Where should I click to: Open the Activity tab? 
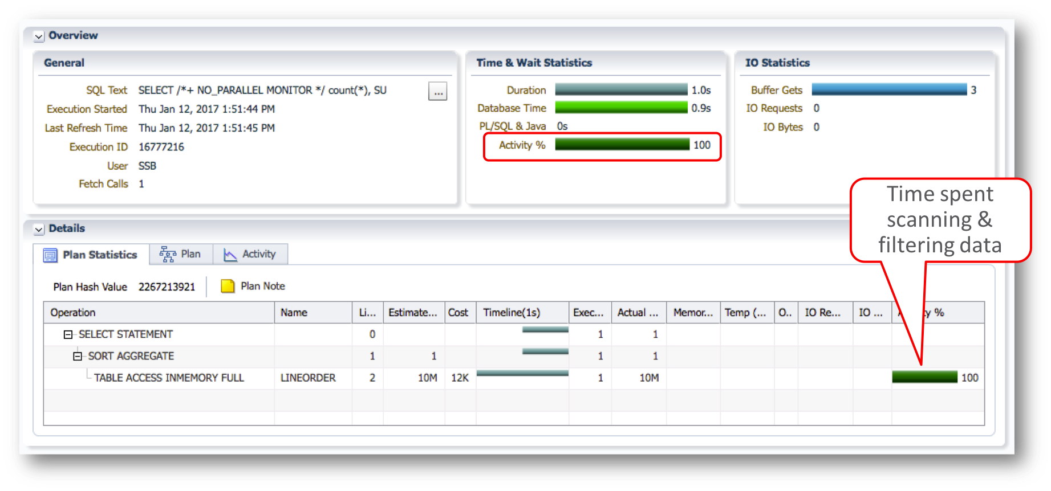[x=250, y=254]
